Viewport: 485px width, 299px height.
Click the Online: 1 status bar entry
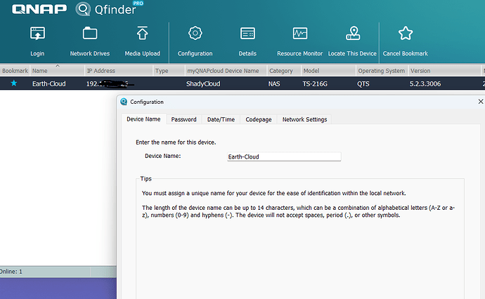[11, 272]
